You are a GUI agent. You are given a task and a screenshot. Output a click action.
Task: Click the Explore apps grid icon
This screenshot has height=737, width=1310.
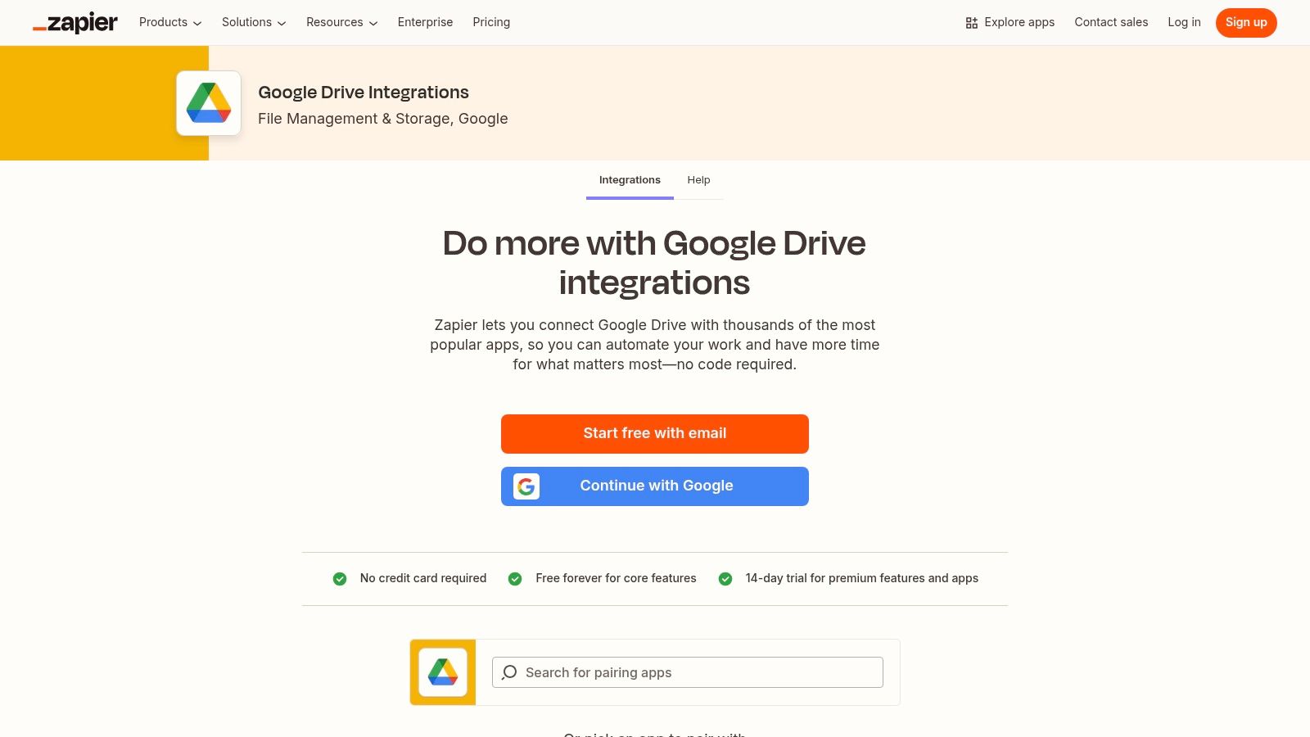tap(972, 23)
